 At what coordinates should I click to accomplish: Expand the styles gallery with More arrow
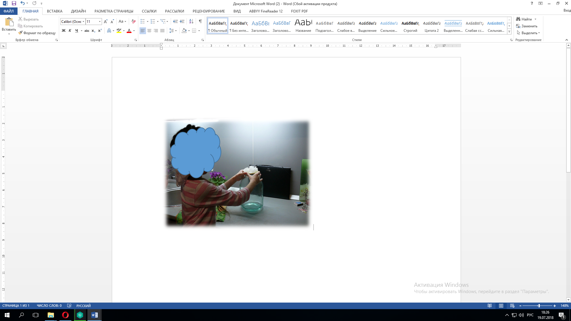point(509,32)
